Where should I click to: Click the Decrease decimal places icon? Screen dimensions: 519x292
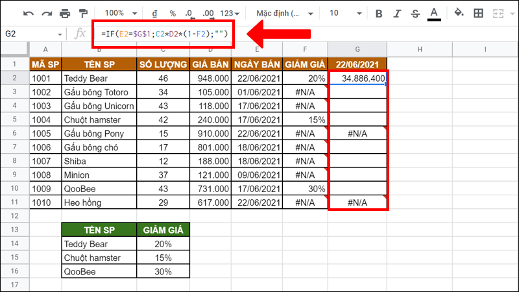point(189,14)
